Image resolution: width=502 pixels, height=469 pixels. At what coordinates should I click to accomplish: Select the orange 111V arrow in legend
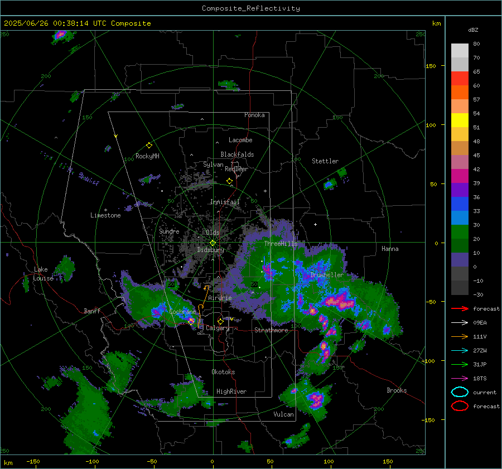pyautogui.click(x=460, y=336)
